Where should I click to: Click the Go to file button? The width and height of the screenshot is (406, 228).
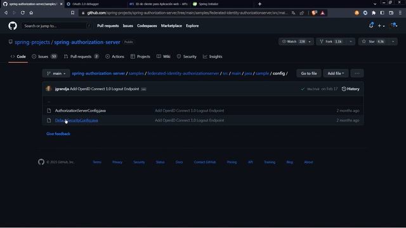309,73
